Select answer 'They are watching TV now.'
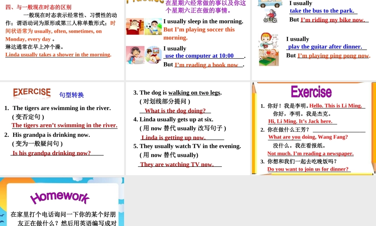376x226 pixels. pyautogui.click(x=177, y=165)
